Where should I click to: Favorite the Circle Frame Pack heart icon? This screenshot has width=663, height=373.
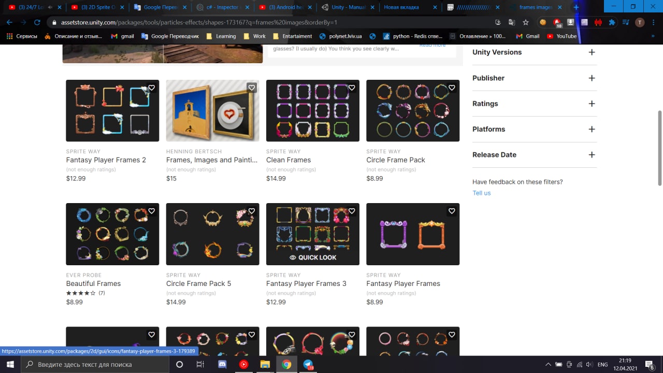[x=452, y=88]
